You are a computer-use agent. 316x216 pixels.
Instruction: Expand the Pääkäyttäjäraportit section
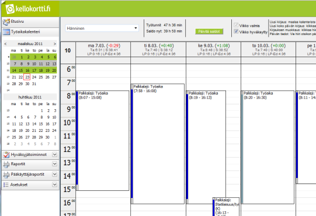pos(55,174)
